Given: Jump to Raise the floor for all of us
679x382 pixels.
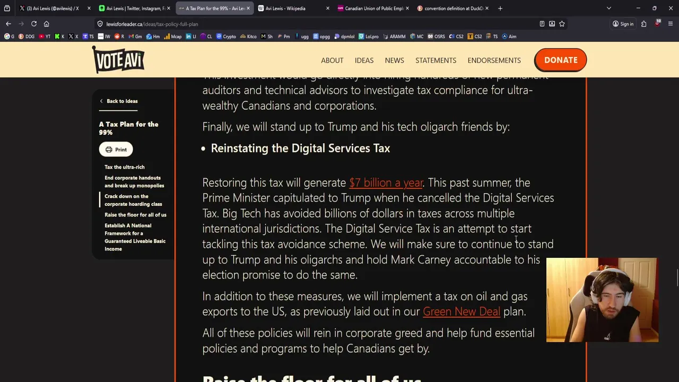Looking at the screenshot, I should [135, 215].
